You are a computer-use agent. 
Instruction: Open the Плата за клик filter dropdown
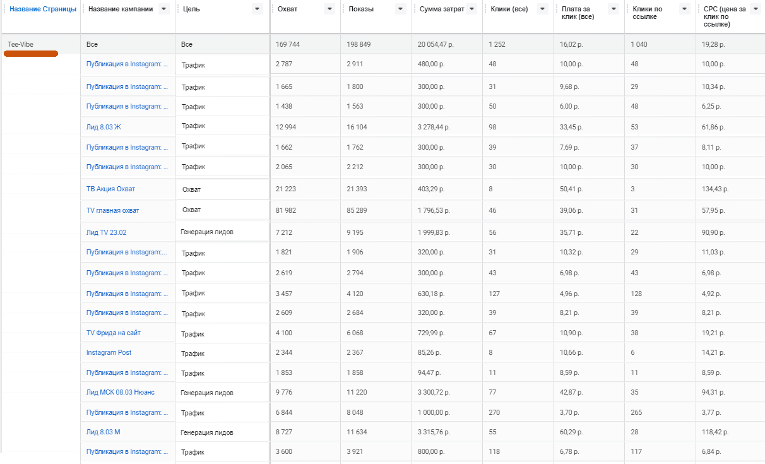614,9
